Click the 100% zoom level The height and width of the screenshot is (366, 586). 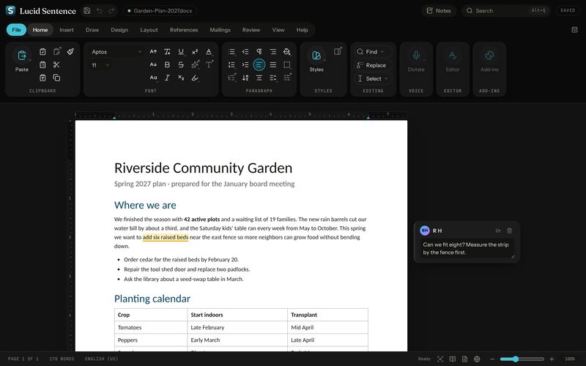click(570, 359)
